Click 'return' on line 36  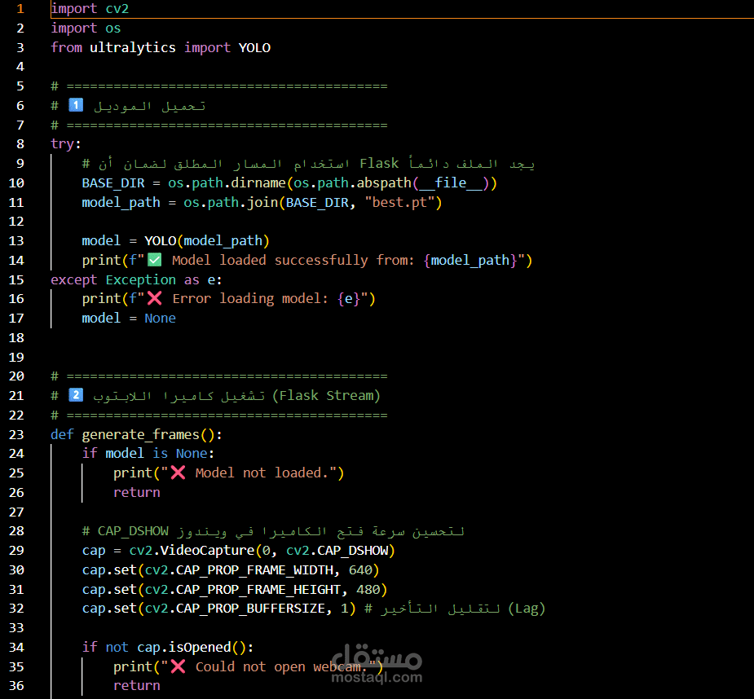tap(137, 685)
